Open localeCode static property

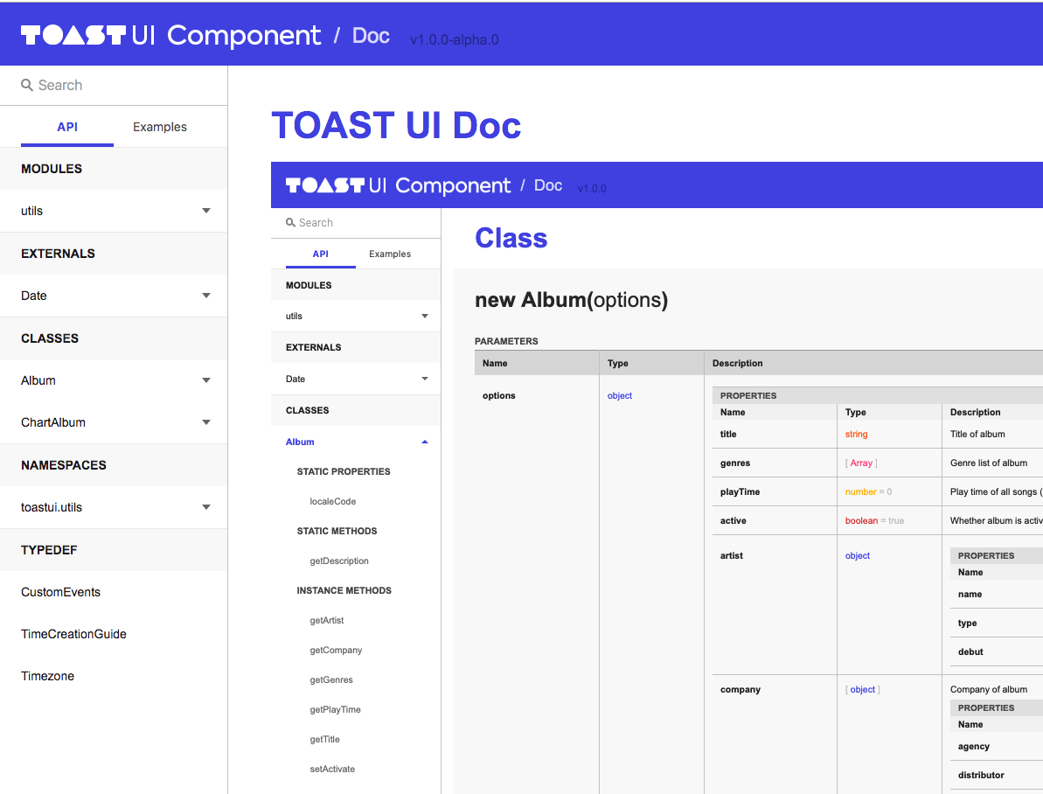[332, 501]
